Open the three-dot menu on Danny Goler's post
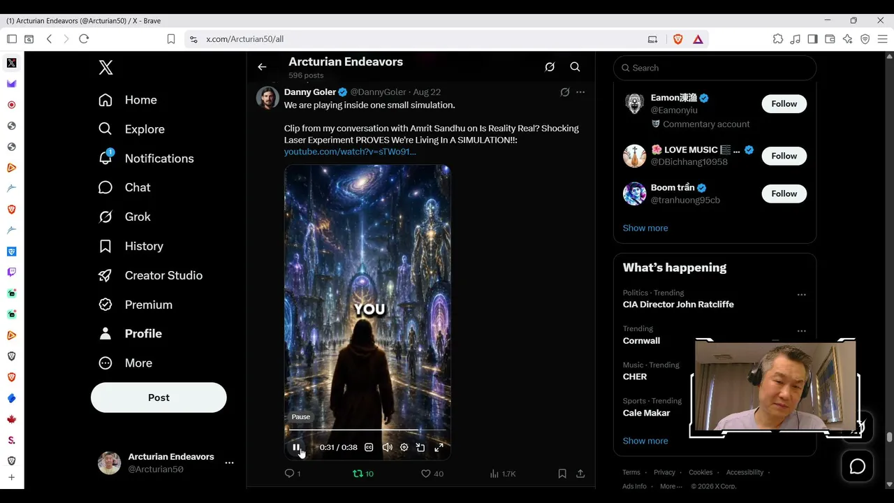The height and width of the screenshot is (503, 894). coord(580,92)
